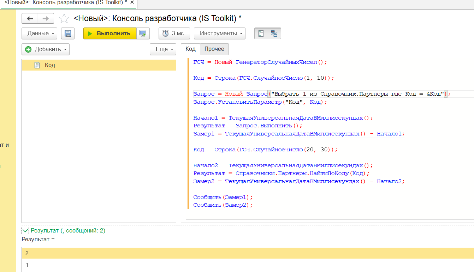Screen dimensions: 474x272
Task: Switch to the Прочее tab
Action: click(x=214, y=49)
